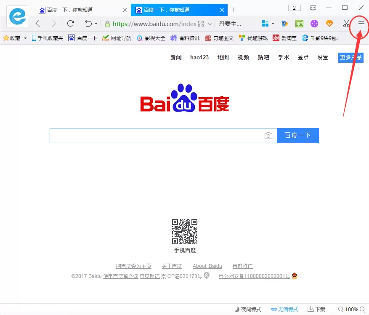Click the purple film reel icon
Image resolution: width=369 pixels, height=315 pixels.
314,24
